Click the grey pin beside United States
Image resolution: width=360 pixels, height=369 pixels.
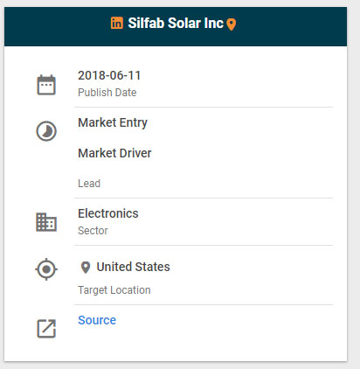click(x=86, y=268)
